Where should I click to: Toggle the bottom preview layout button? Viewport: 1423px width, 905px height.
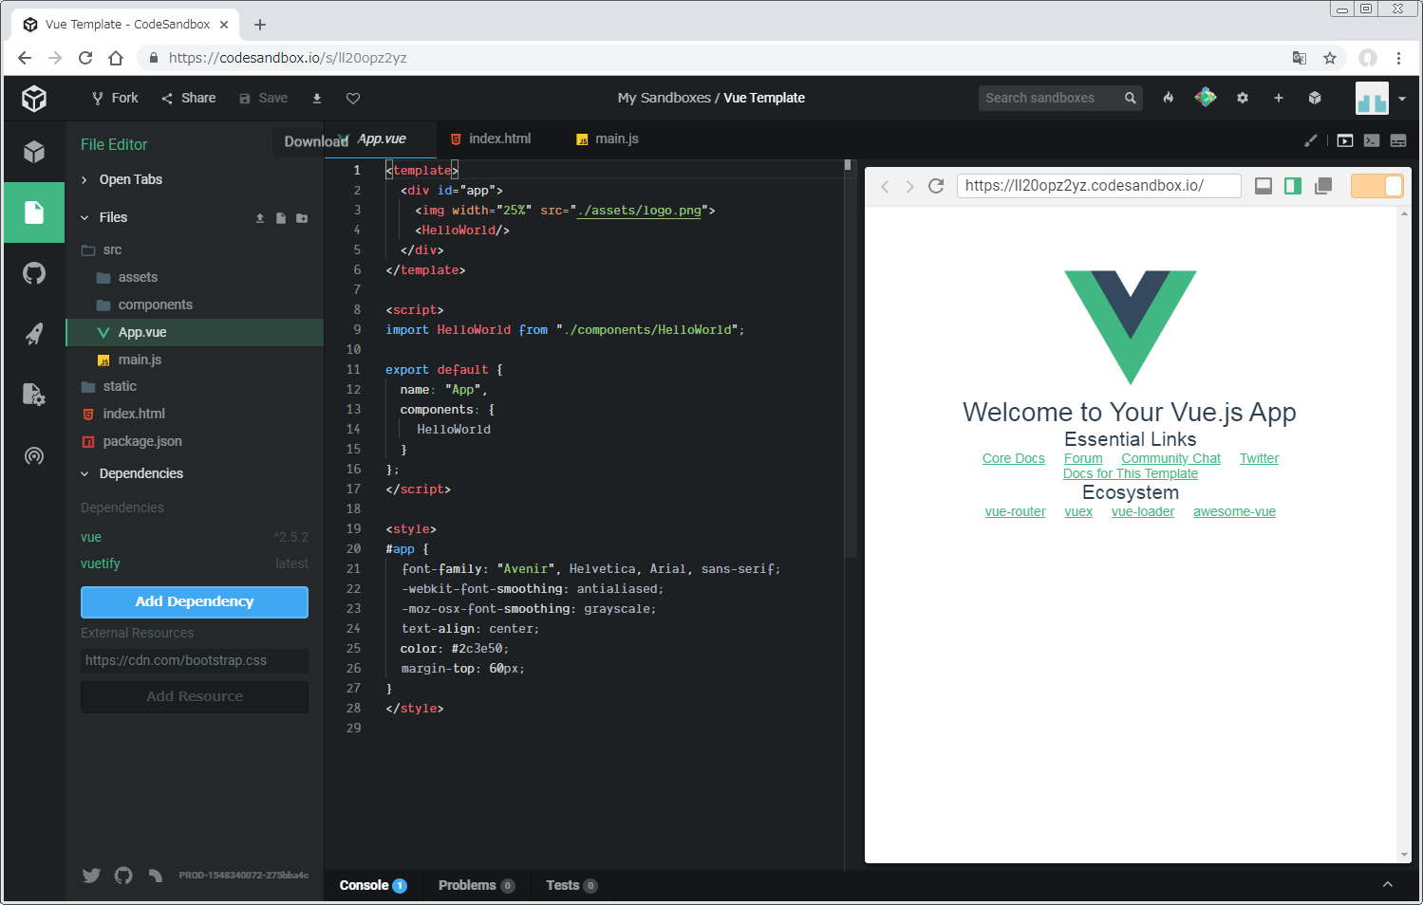tap(1264, 186)
